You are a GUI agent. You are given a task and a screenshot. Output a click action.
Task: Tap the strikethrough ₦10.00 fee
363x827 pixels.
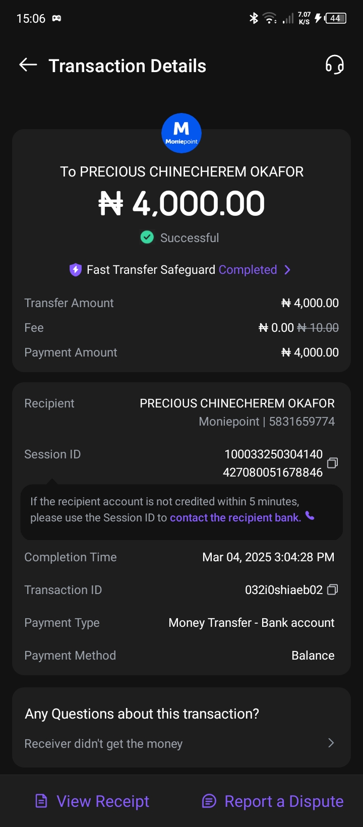click(x=318, y=328)
